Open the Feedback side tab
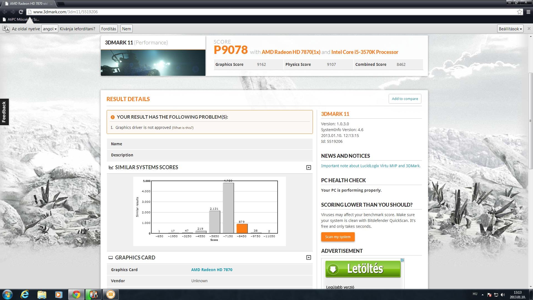The height and width of the screenshot is (300, 533). pos(4,112)
